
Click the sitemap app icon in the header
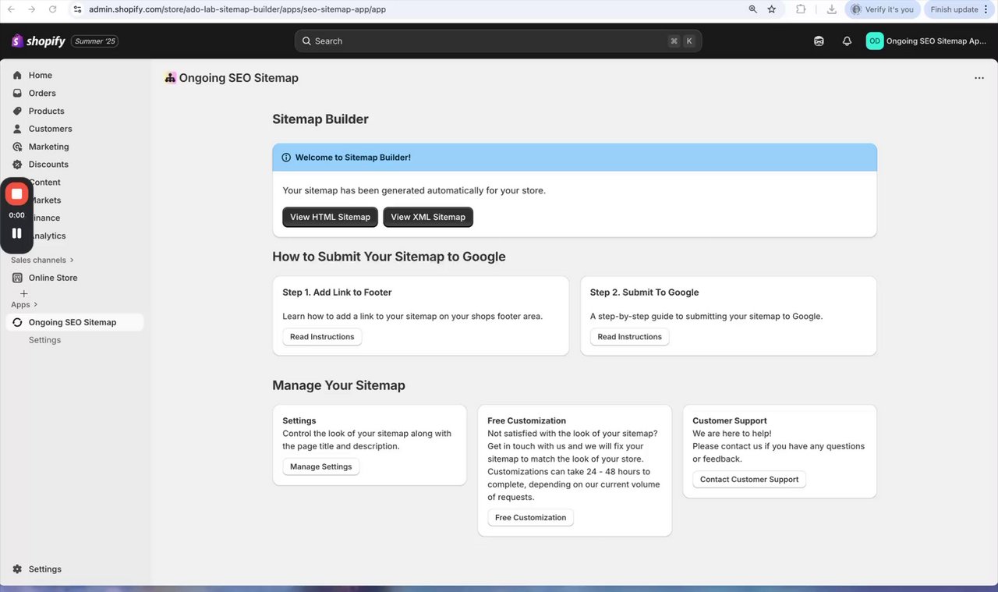click(170, 77)
